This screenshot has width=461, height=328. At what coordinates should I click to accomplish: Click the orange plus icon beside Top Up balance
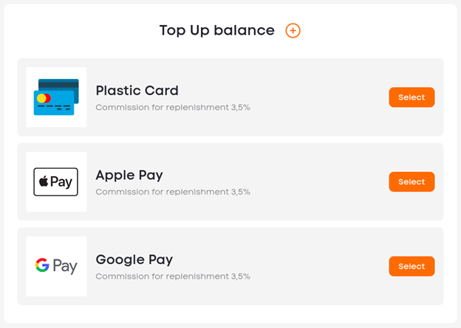[x=293, y=30]
